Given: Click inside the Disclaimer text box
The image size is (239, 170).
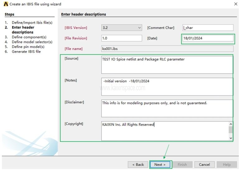Looking at the screenshot, I should pos(167,108).
